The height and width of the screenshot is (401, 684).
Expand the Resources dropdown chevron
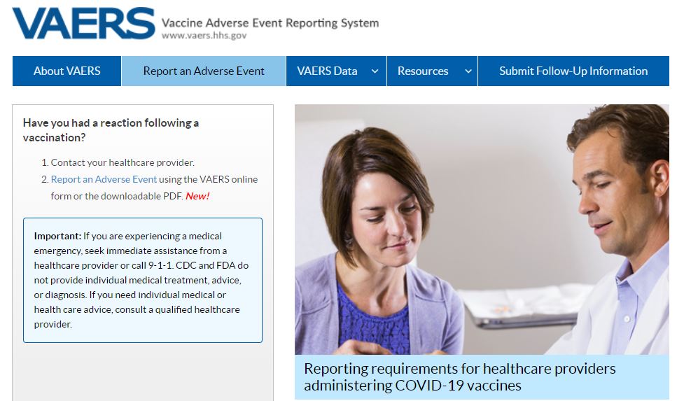(468, 71)
